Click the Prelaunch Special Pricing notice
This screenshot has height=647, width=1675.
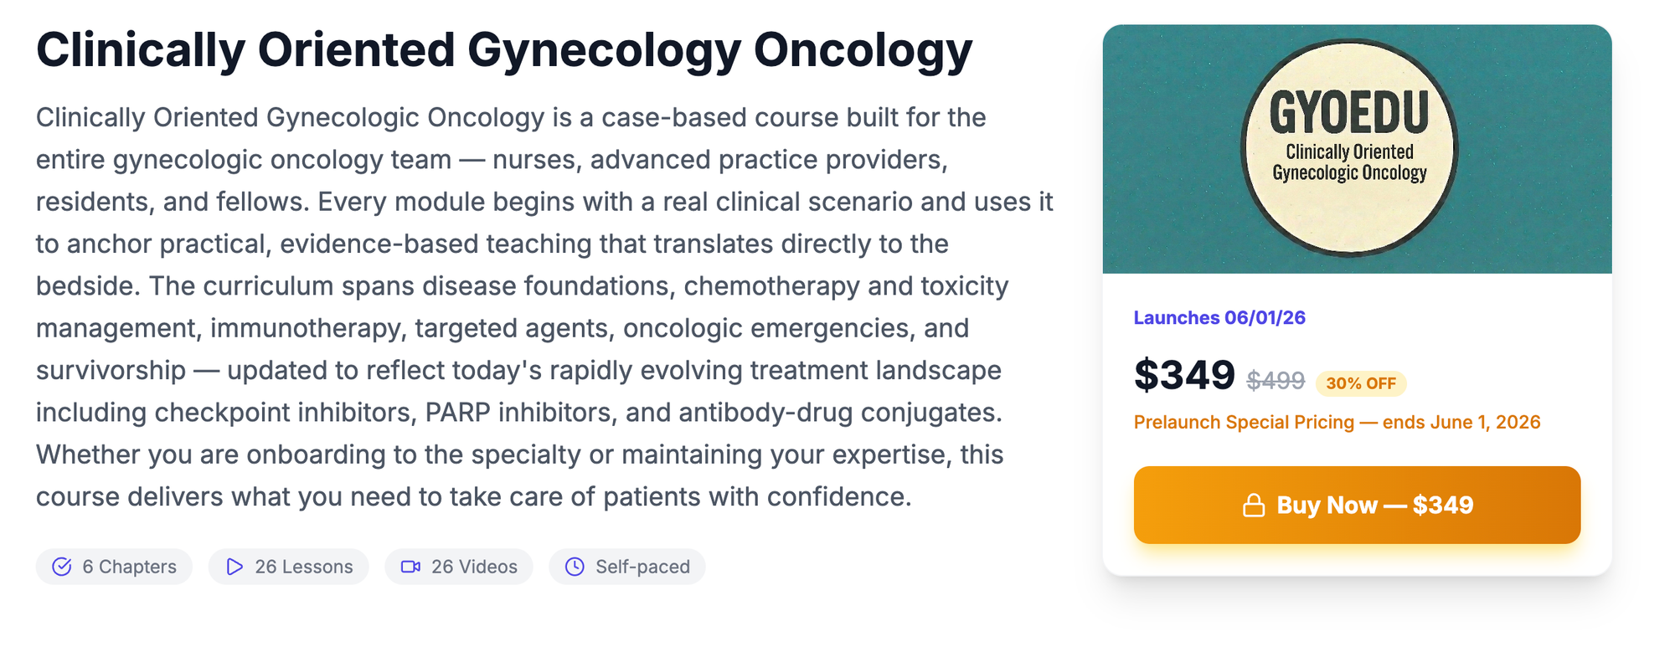1336,422
